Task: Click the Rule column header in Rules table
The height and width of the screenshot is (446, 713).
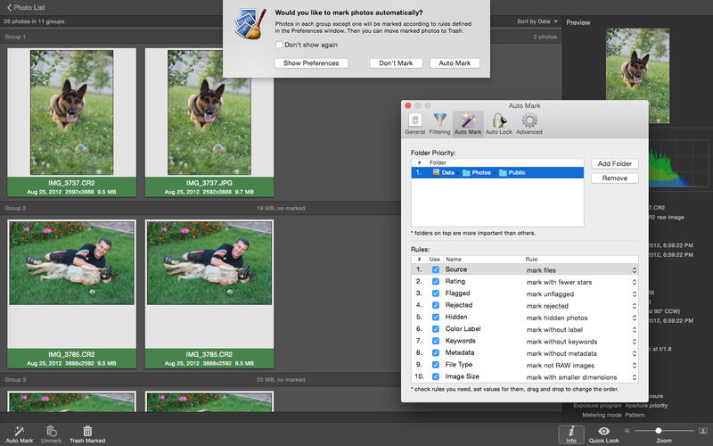Action: coord(531,259)
